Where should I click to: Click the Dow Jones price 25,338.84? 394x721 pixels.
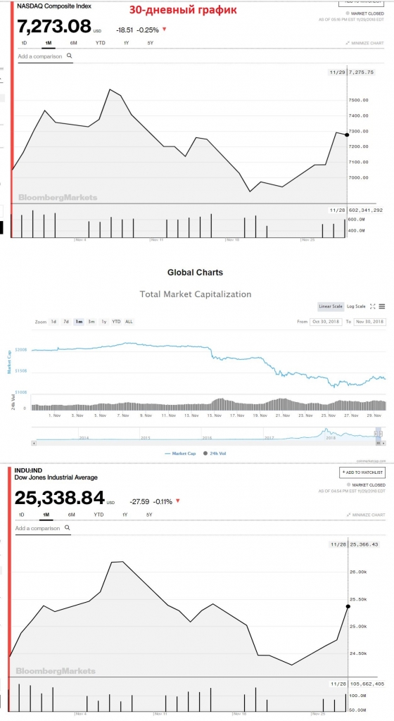(60, 498)
